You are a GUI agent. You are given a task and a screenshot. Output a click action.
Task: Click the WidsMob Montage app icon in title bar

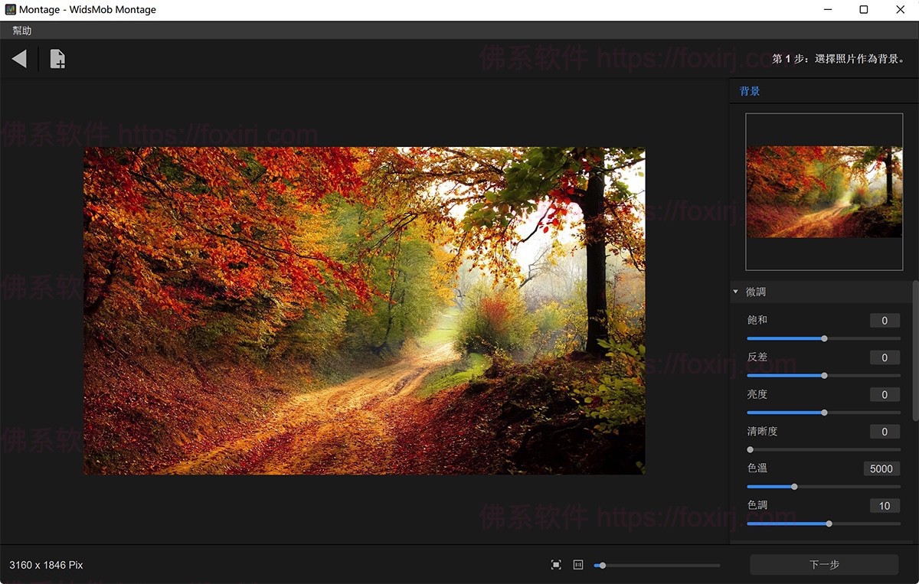pyautogui.click(x=11, y=10)
